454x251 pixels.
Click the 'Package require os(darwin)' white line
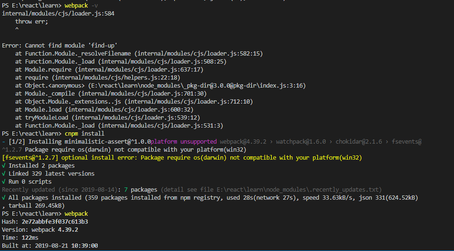[135, 150]
